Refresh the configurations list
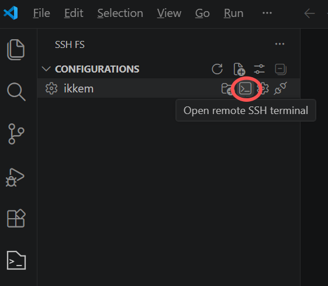328x286 pixels. pyautogui.click(x=217, y=69)
